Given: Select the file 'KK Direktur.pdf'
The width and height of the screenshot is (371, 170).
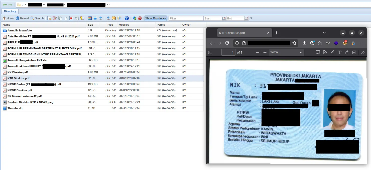Looking at the screenshot, I should 18,72.
